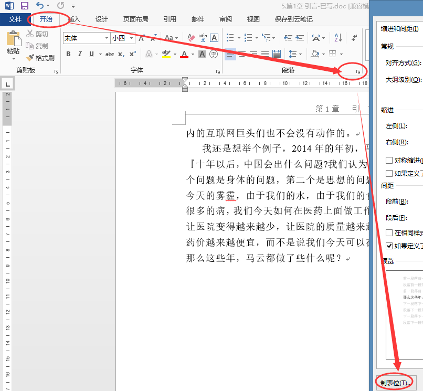Click the Clear Formatting eraser icon
The width and height of the screenshot is (423, 391).
coord(191,38)
